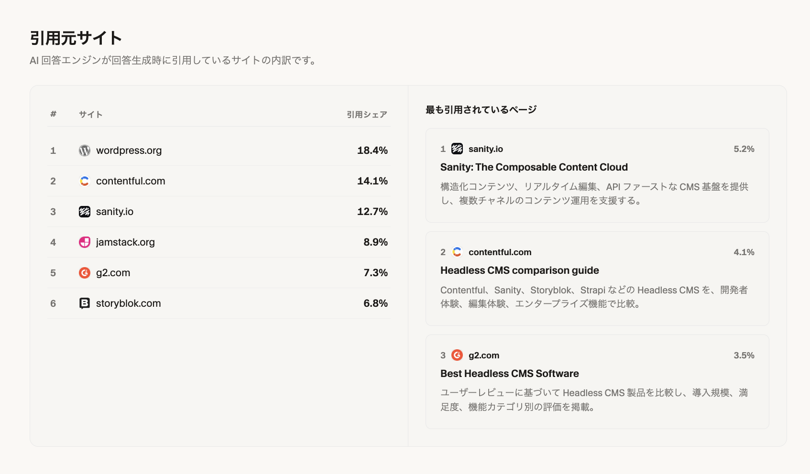Click the Jamstack logo icon
810x474 pixels.
pos(85,242)
